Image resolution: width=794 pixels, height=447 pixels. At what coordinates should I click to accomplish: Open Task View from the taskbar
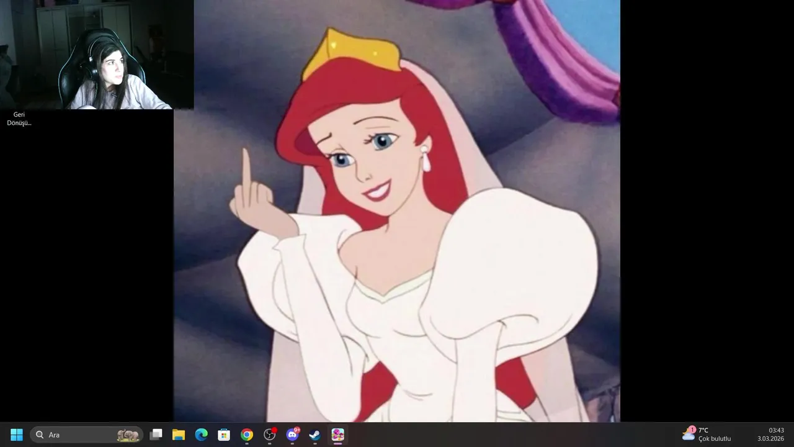156,435
